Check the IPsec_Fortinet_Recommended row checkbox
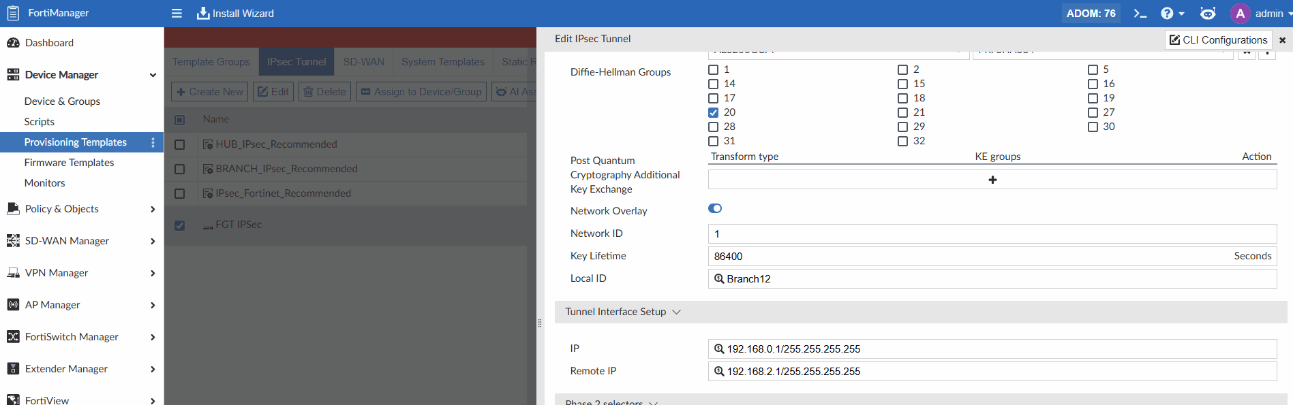The width and height of the screenshot is (1293, 405). coord(180,193)
